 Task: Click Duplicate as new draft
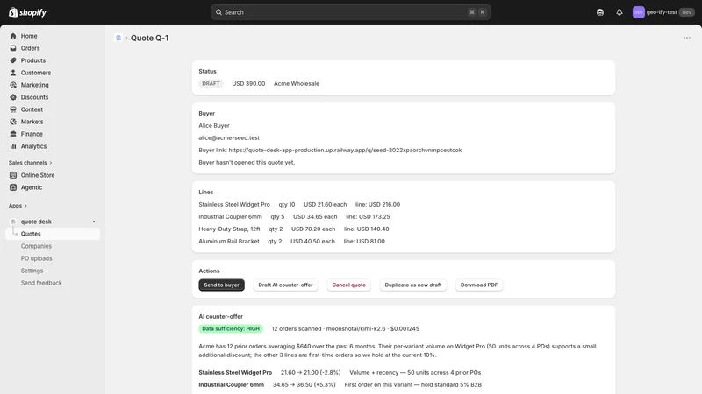(413, 285)
